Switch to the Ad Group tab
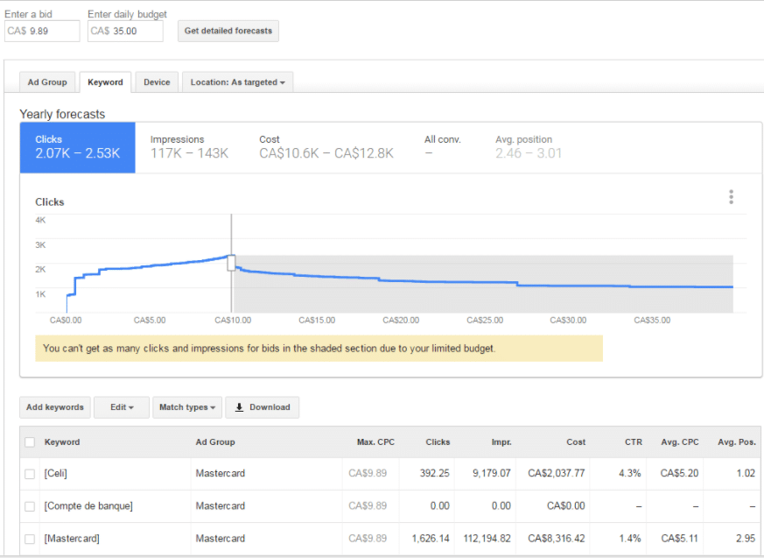This screenshot has width=764, height=558. click(x=47, y=82)
